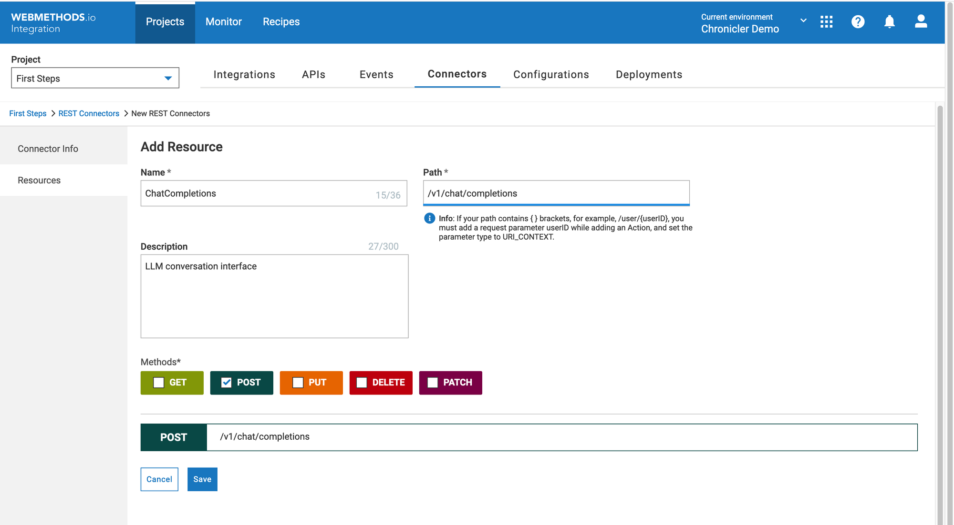Switch to the Integrations tab

point(244,74)
